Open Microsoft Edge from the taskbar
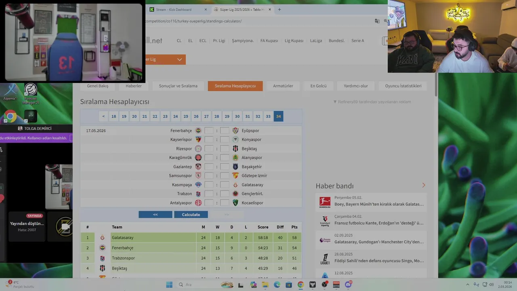 click(277, 285)
